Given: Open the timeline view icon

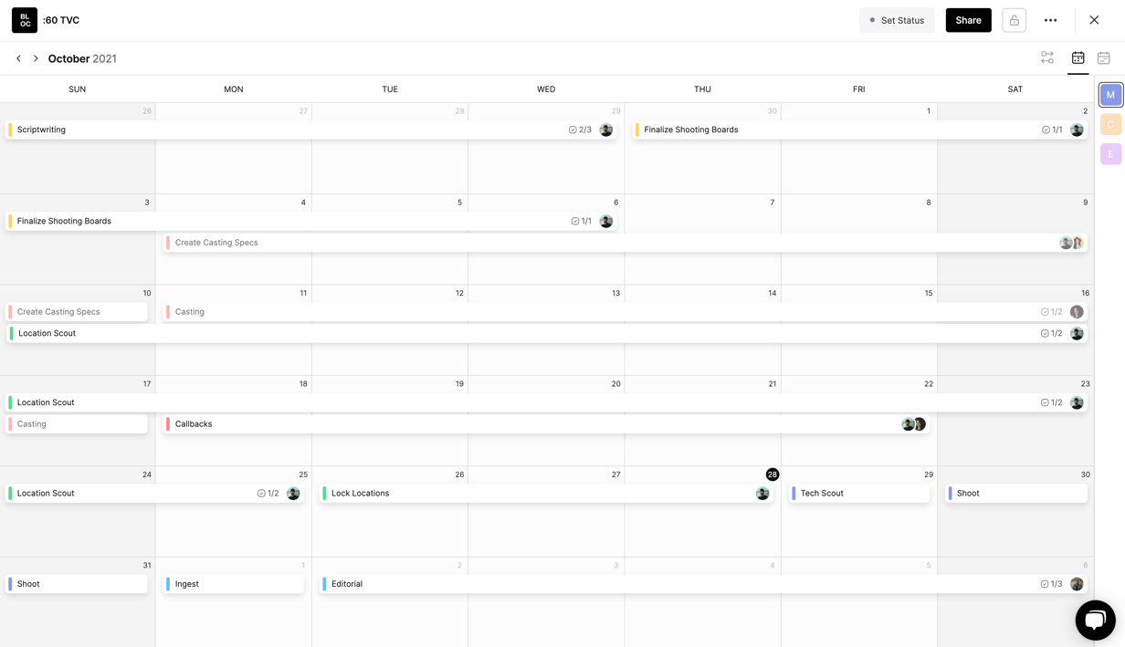Looking at the screenshot, I should coord(1047,58).
